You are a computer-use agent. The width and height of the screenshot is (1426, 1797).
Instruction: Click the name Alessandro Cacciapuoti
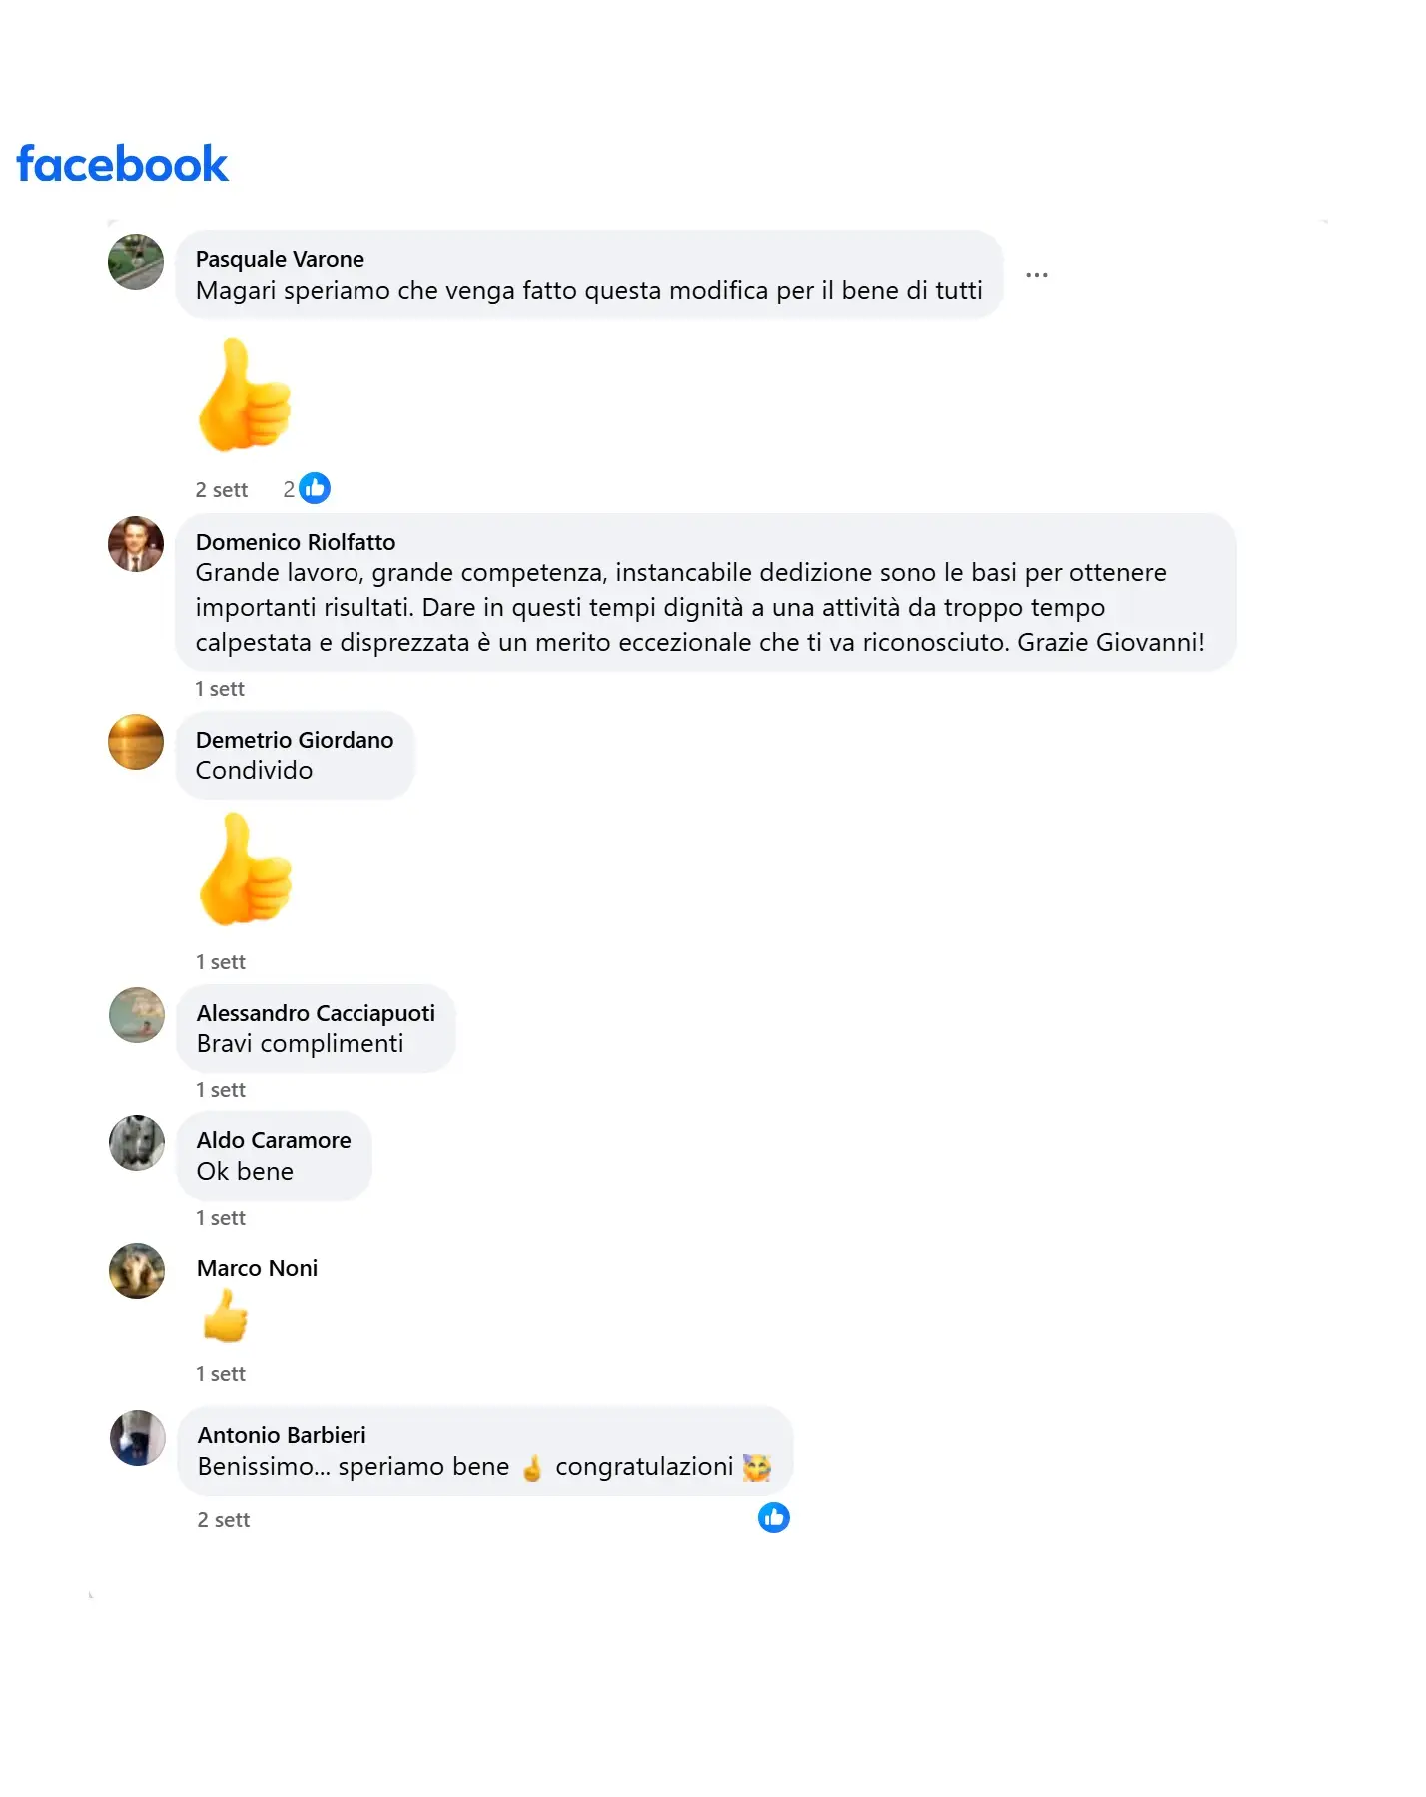click(316, 1013)
